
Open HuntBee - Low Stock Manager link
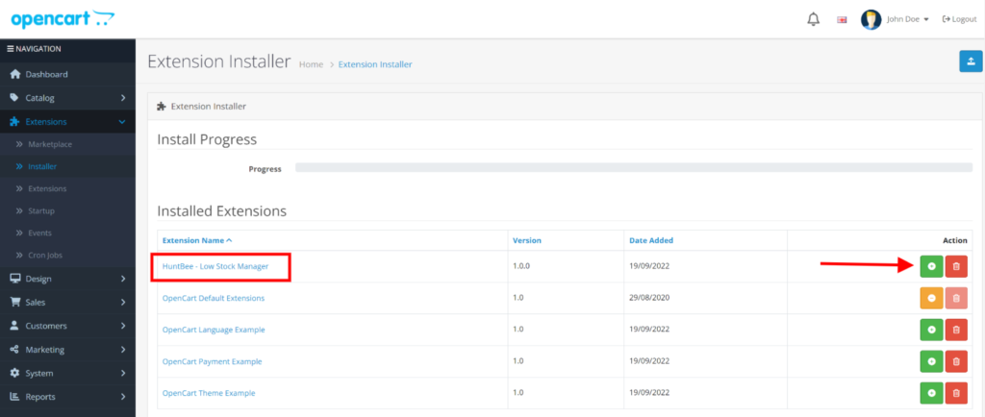coord(215,266)
